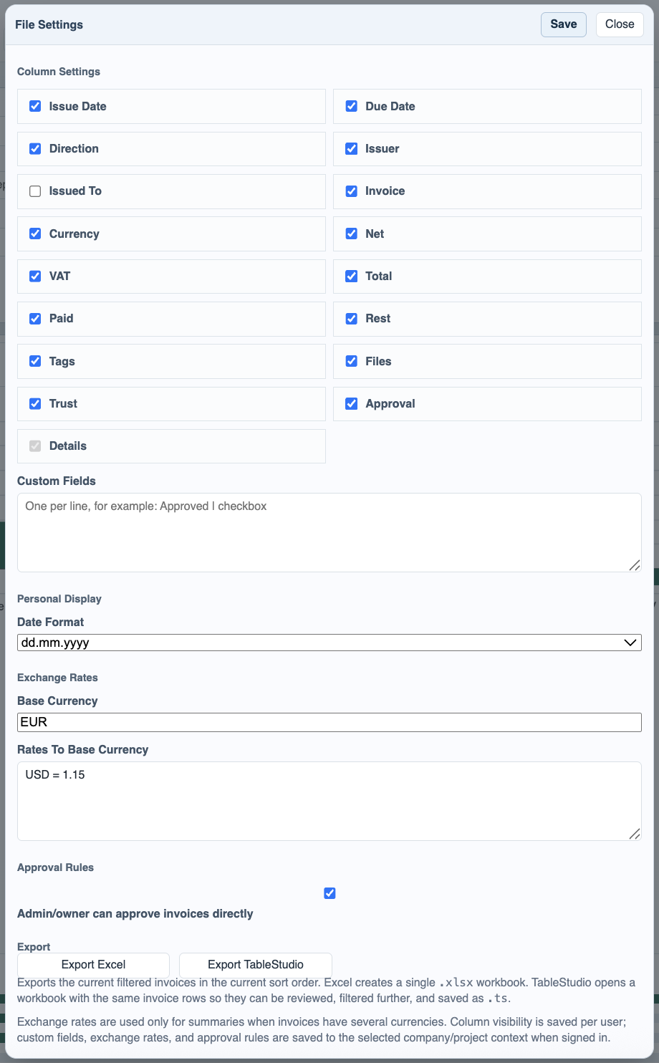Click the Export Excel button
659x1063 pixels.
93,965
